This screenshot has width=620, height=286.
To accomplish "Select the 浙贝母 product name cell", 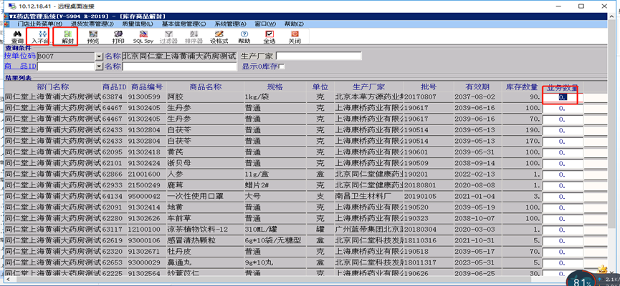I will [x=205, y=163].
